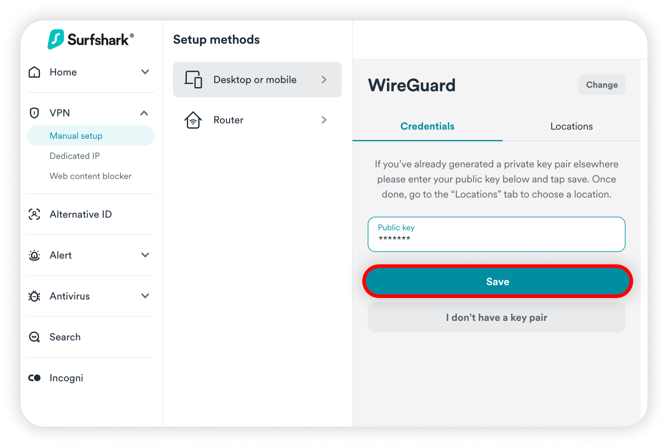
Task: Expand the Home menu chevron
Action: coord(145,72)
